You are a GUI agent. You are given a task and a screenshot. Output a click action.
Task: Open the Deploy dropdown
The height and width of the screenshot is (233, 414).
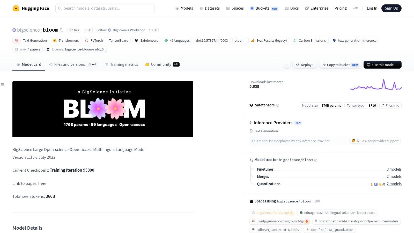coord(305,65)
